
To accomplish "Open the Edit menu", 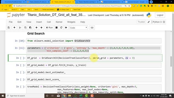I will (19, 22).
